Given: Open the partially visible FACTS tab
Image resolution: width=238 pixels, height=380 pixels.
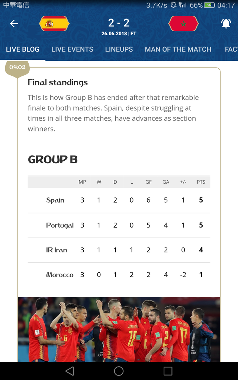Looking at the screenshot, I should tap(231, 49).
